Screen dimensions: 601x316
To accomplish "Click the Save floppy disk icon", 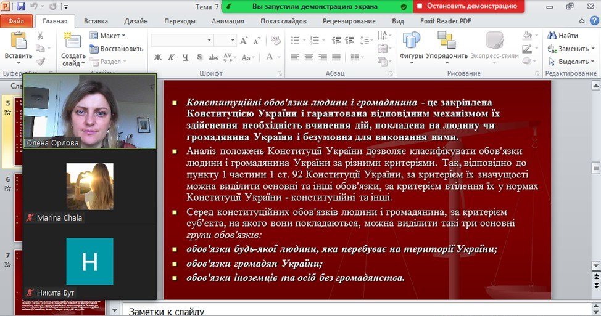I will (21, 6).
